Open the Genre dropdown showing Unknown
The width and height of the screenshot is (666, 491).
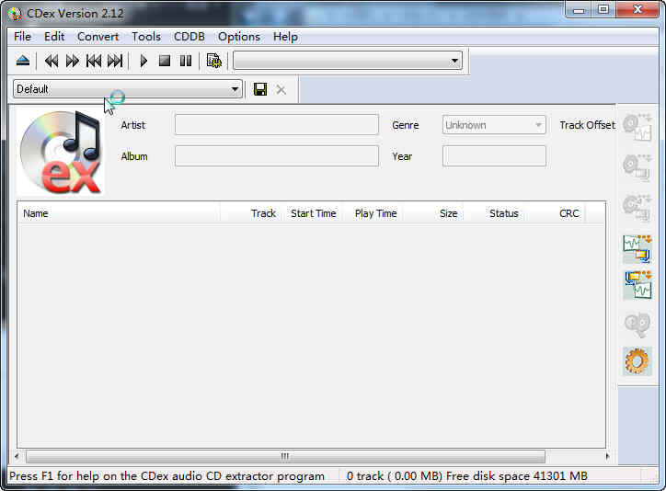(494, 125)
